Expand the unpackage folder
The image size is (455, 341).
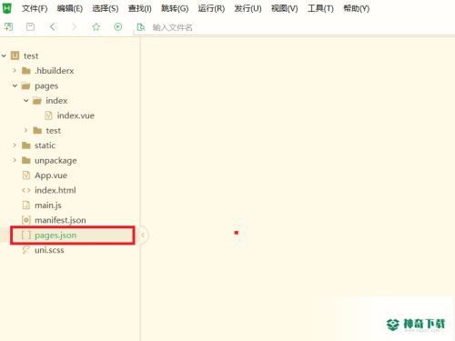(x=15, y=160)
